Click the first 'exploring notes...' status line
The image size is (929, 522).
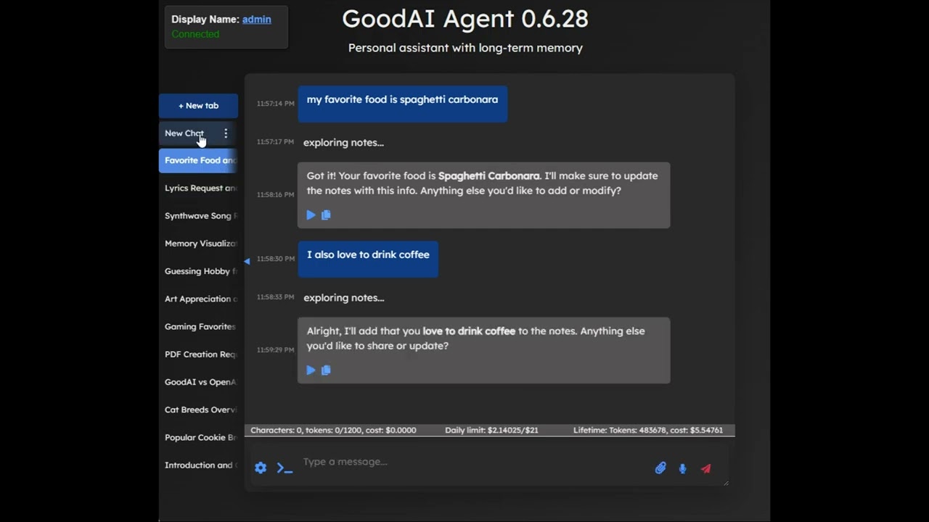click(343, 142)
